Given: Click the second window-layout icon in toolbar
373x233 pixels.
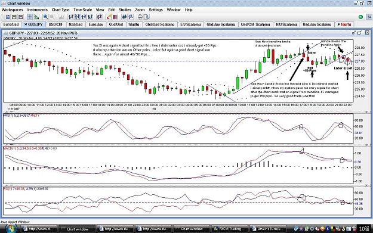Looking at the screenshot, I should [14, 17].
